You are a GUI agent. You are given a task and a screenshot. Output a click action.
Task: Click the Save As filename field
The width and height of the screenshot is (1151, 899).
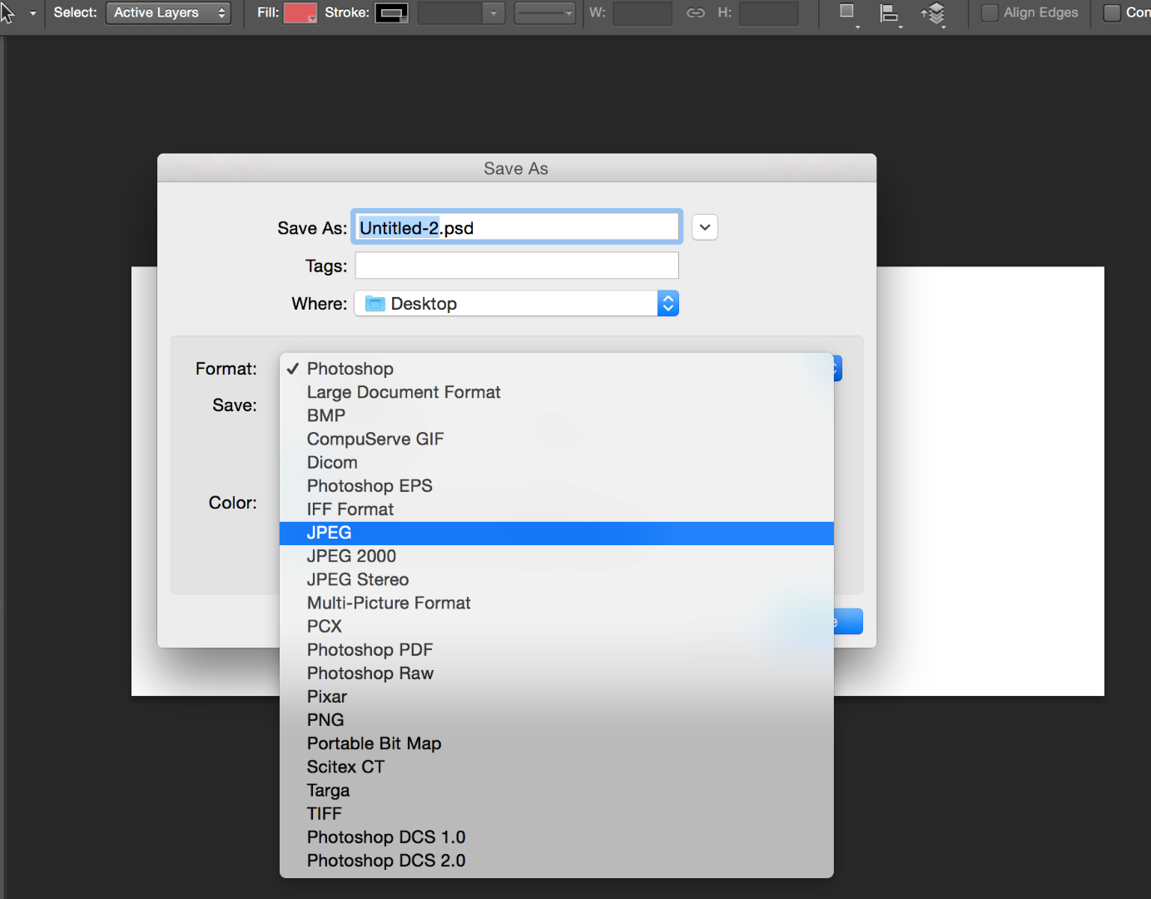517,227
